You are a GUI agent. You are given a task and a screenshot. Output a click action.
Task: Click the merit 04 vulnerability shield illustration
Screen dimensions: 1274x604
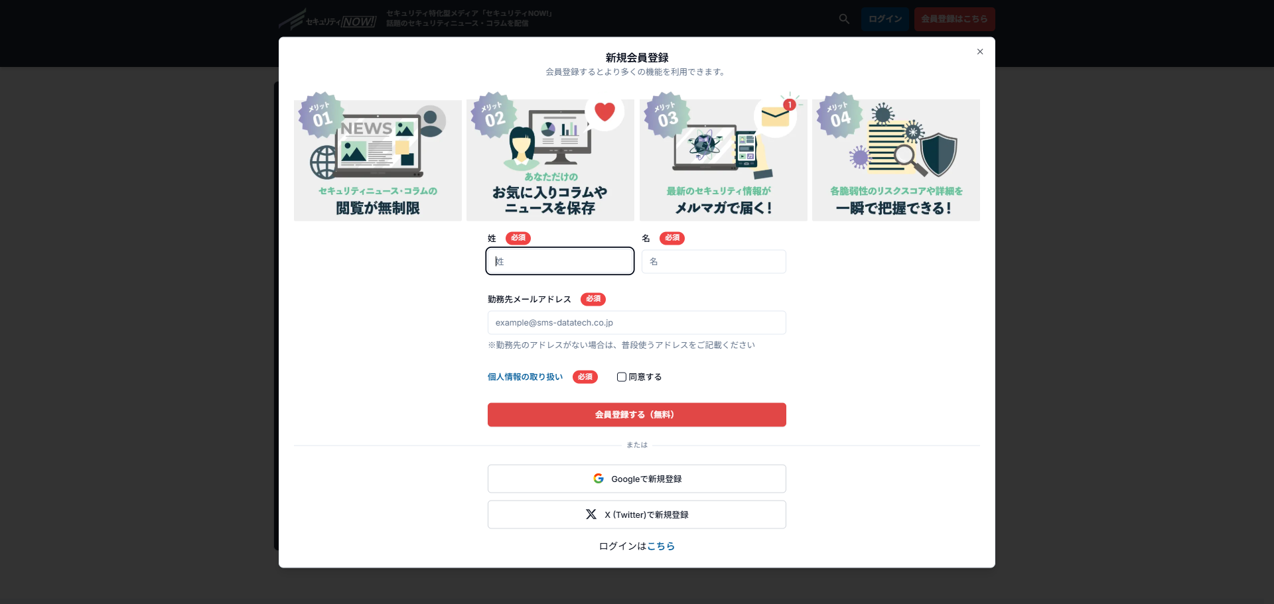pyautogui.click(x=896, y=160)
